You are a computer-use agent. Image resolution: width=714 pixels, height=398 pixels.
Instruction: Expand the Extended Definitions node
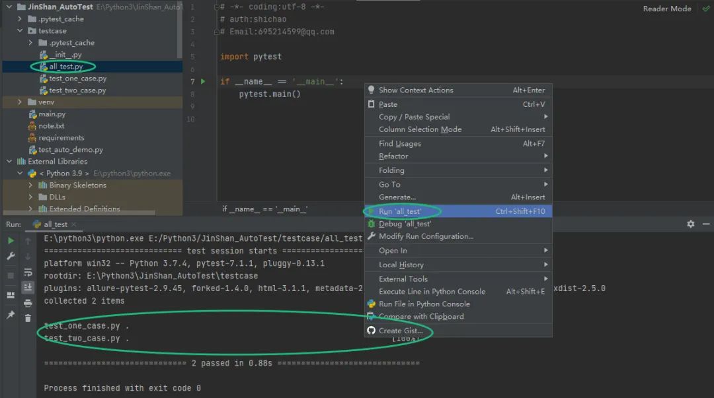coord(30,209)
